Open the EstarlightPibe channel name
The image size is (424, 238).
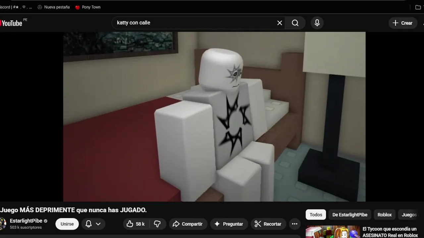click(x=26, y=221)
